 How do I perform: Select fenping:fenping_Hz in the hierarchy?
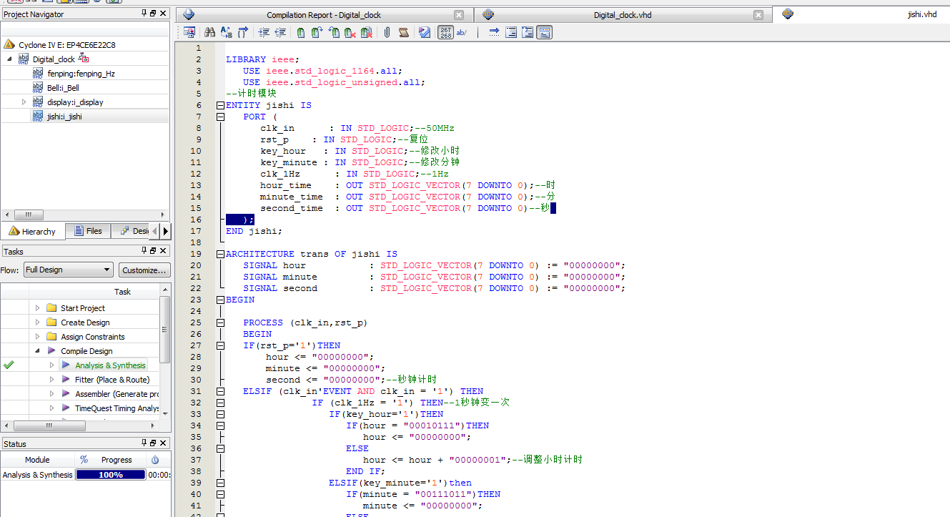[x=81, y=74]
